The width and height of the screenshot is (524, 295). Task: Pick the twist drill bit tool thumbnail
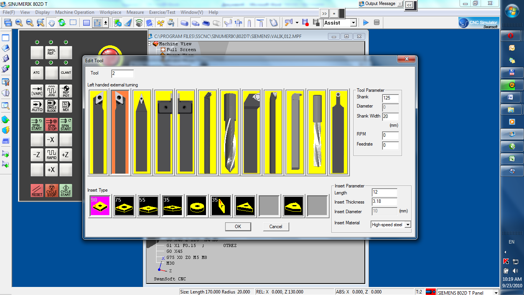pyautogui.click(x=229, y=133)
